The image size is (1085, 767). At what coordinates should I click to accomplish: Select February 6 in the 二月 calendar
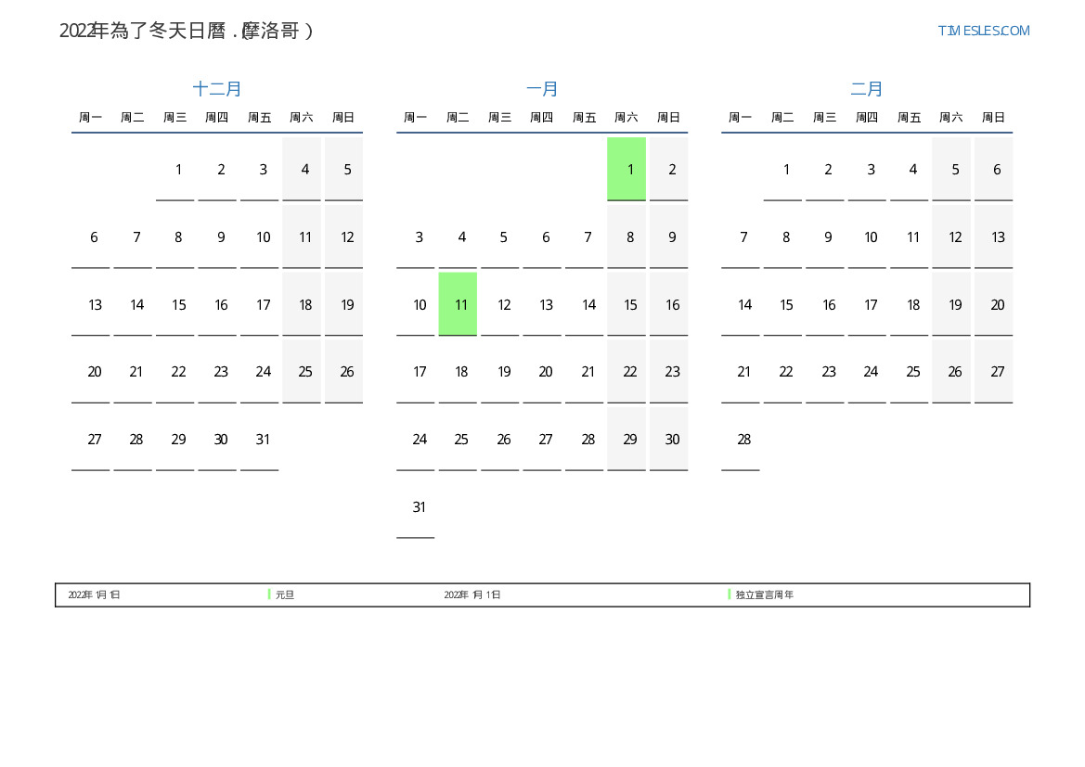point(997,170)
